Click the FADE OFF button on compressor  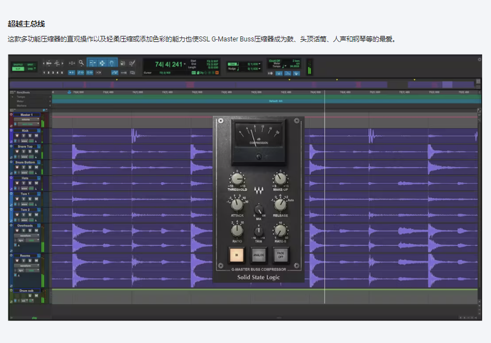(280, 255)
